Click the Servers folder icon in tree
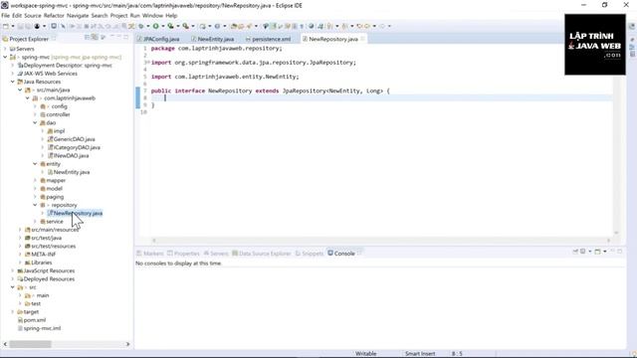Image resolution: width=637 pixels, height=358 pixels. [x=12, y=49]
